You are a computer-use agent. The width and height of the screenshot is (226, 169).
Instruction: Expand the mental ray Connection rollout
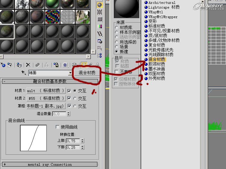50,164
